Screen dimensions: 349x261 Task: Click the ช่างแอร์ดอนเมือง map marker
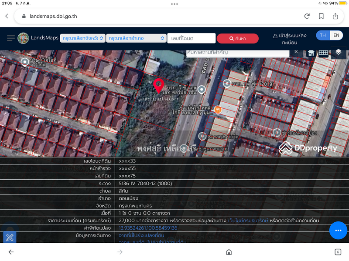pyautogui.click(x=277, y=133)
